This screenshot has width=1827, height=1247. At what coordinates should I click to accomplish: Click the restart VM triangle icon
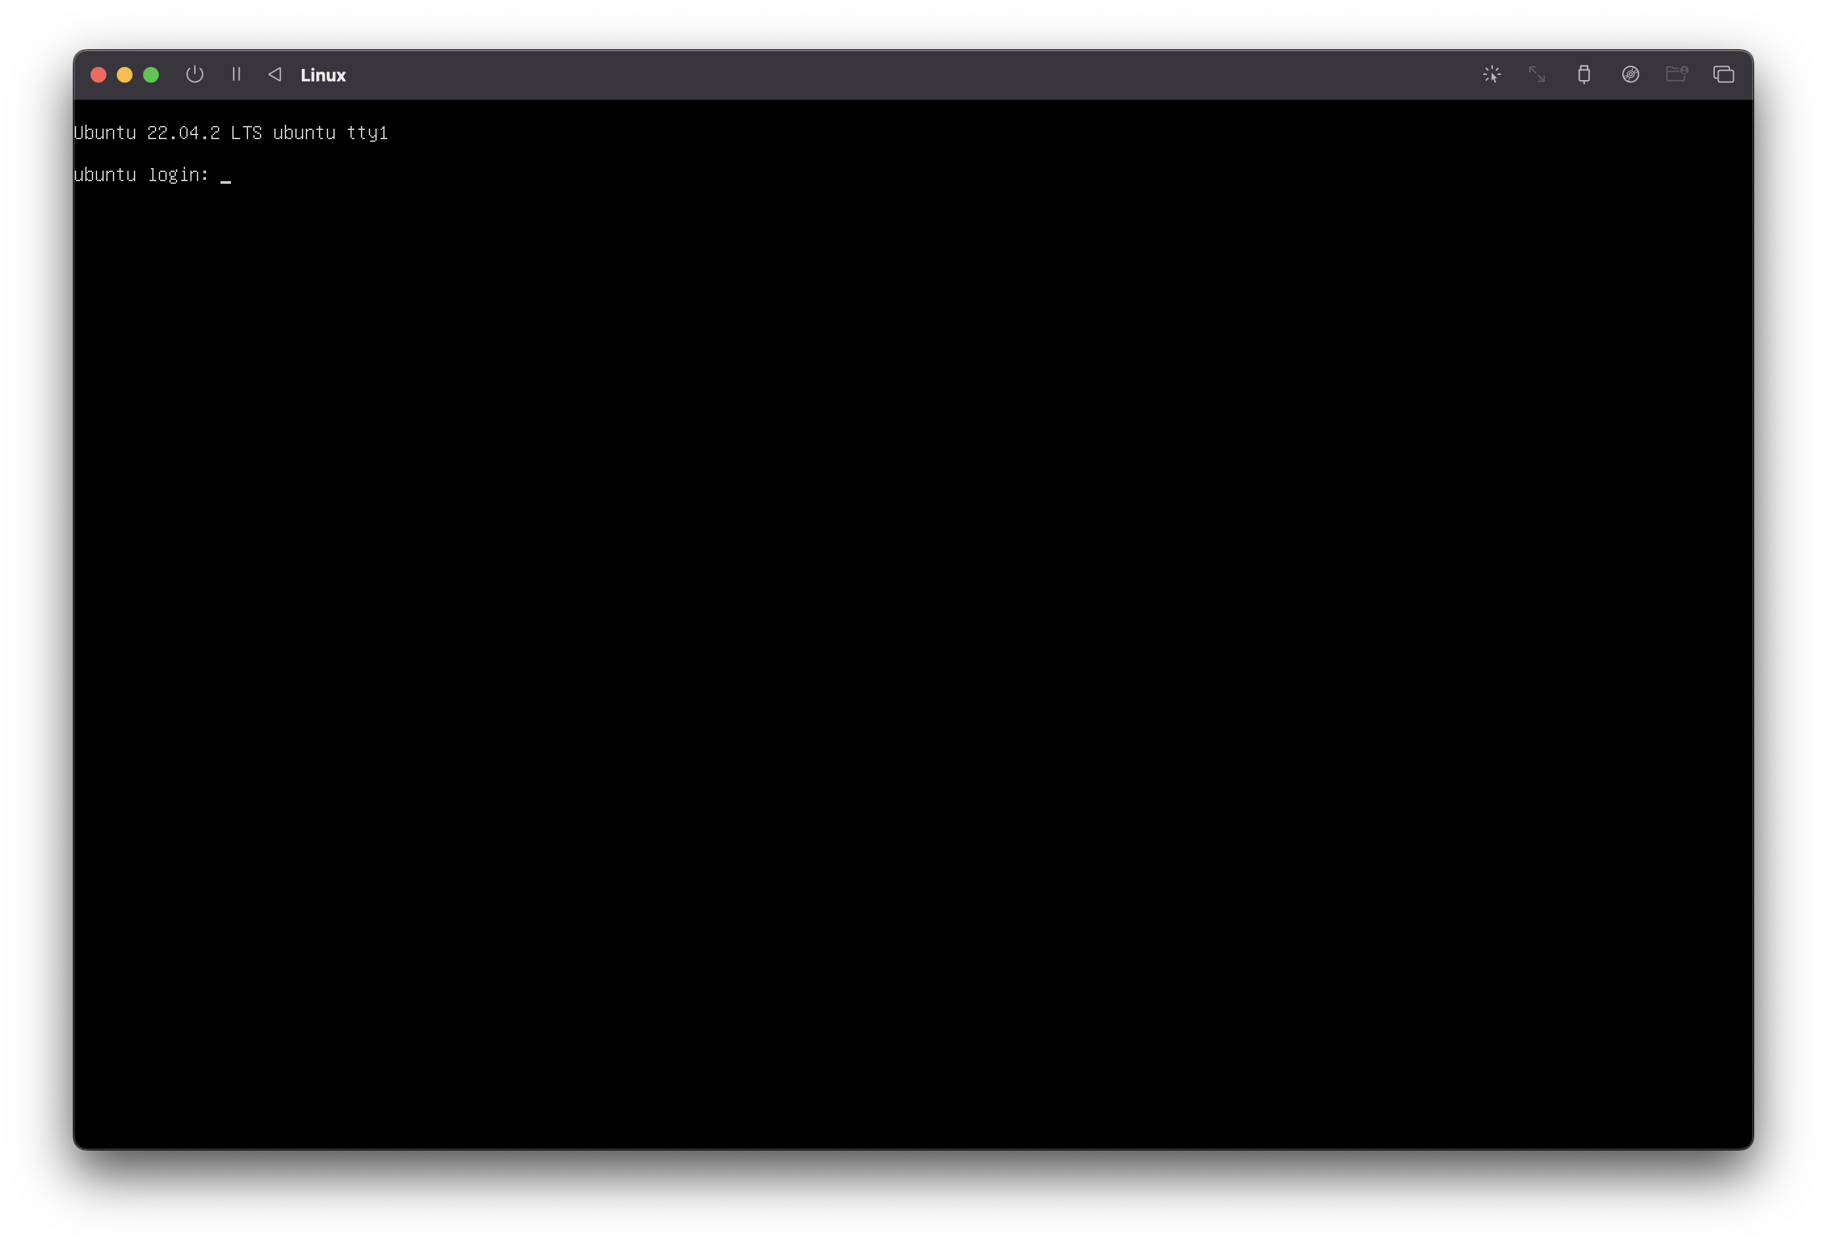[x=274, y=75]
